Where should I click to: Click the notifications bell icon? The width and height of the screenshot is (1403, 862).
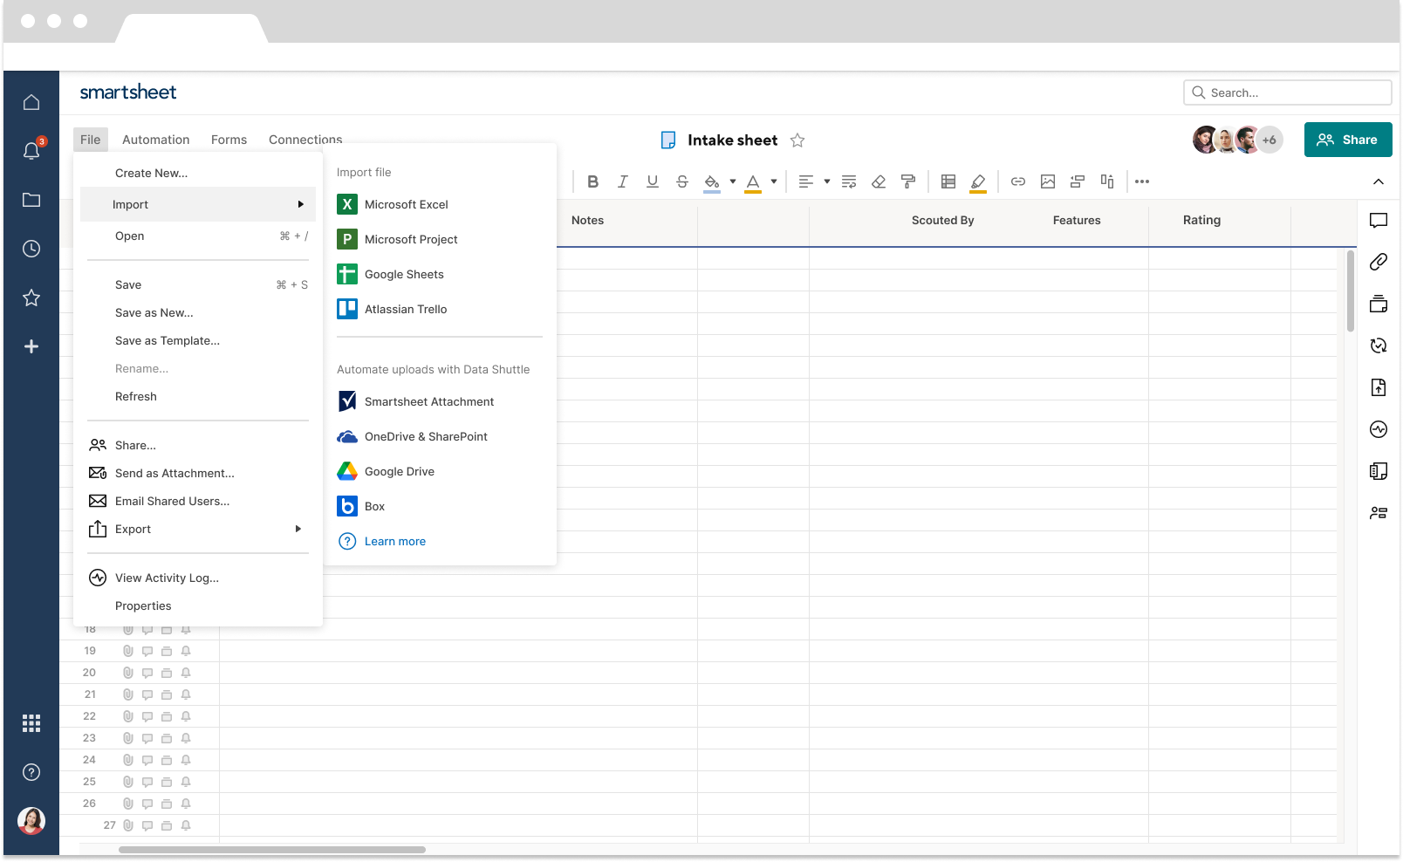click(x=31, y=151)
